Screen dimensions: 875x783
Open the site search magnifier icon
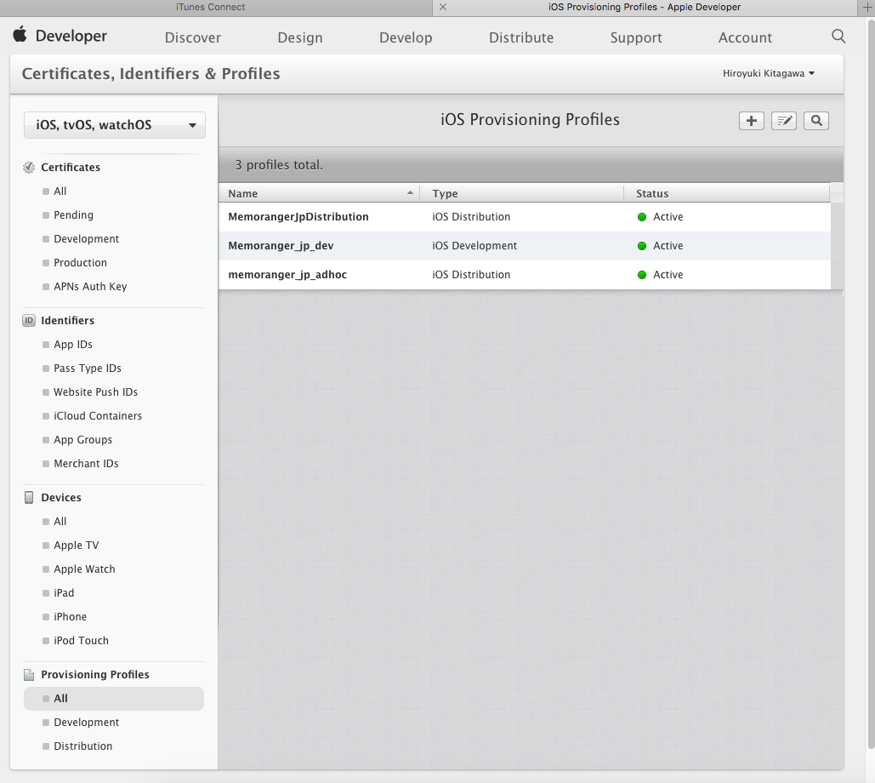838,37
